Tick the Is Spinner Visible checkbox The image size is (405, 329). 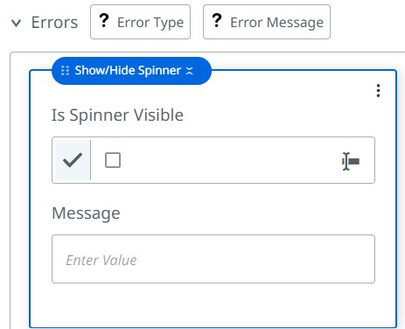click(x=113, y=160)
